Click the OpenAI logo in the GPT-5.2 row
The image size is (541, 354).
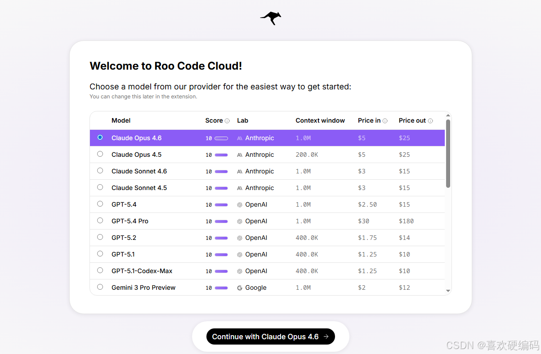(240, 238)
